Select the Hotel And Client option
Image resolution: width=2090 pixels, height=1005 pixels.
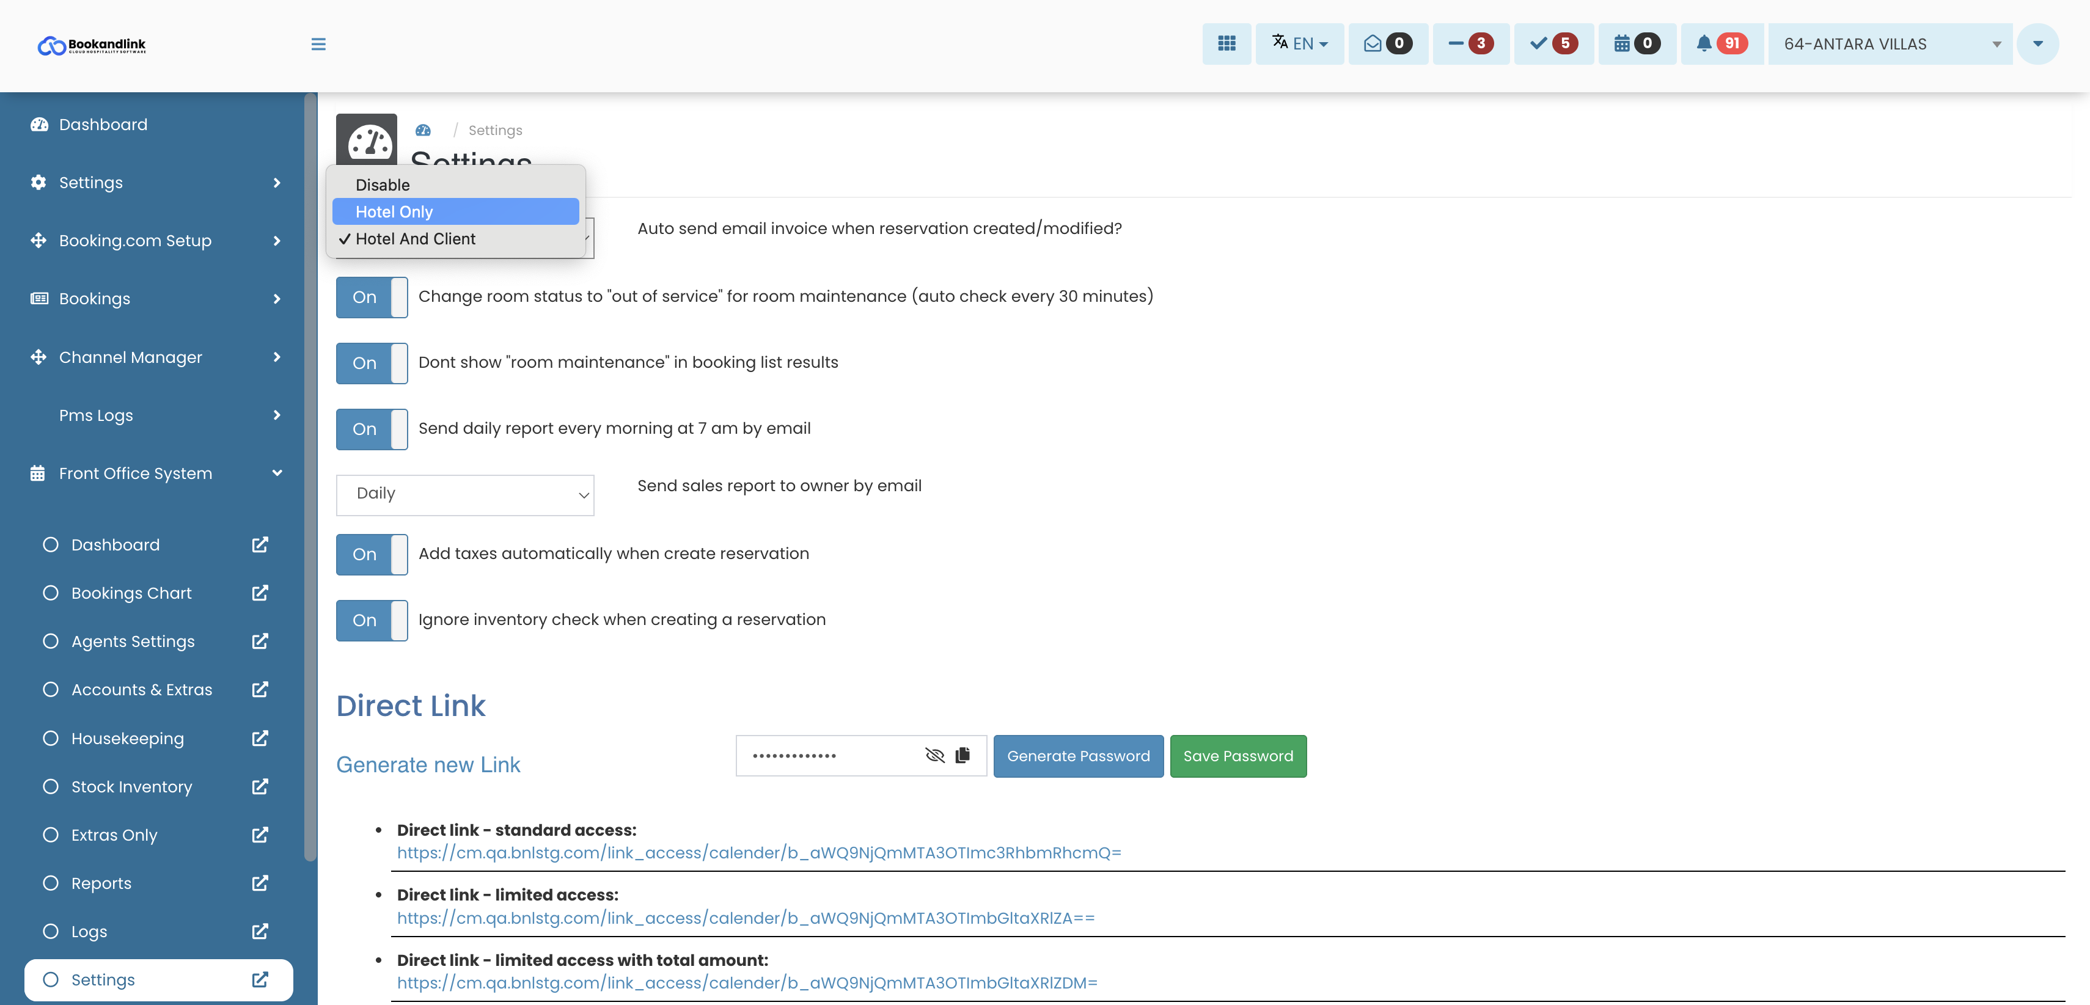click(x=455, y=238)
